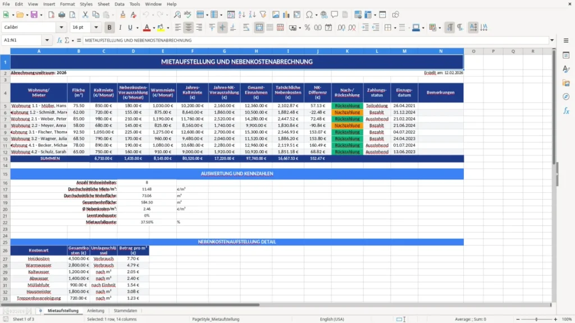Image resolution: width=575 pixels, height=323 pixels.
Task: Remove decimal place icon
Action: point(352,27)
